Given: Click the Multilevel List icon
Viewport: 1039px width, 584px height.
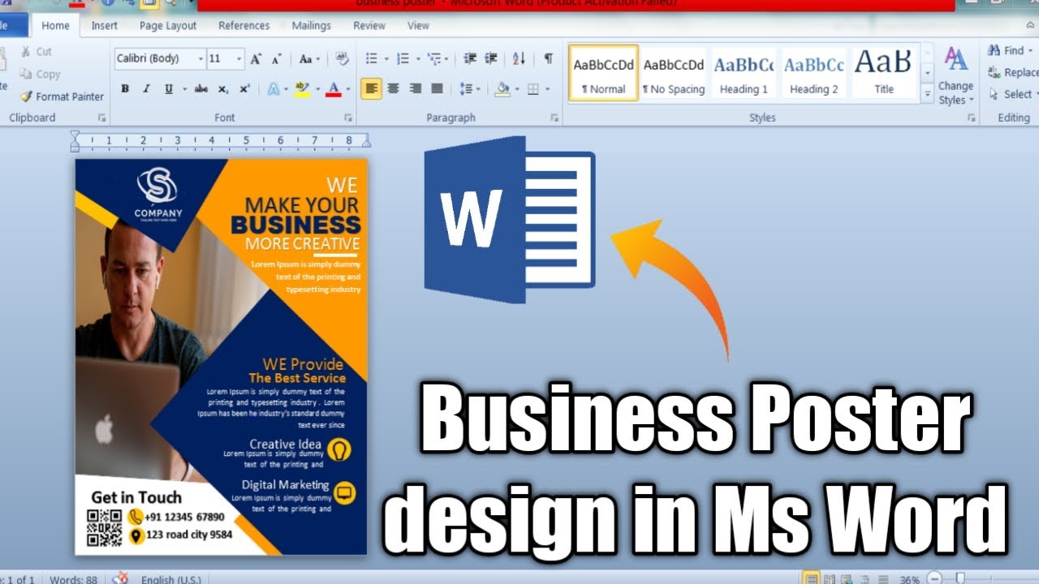Looking at the screenshot, I should tap(434, 58).
